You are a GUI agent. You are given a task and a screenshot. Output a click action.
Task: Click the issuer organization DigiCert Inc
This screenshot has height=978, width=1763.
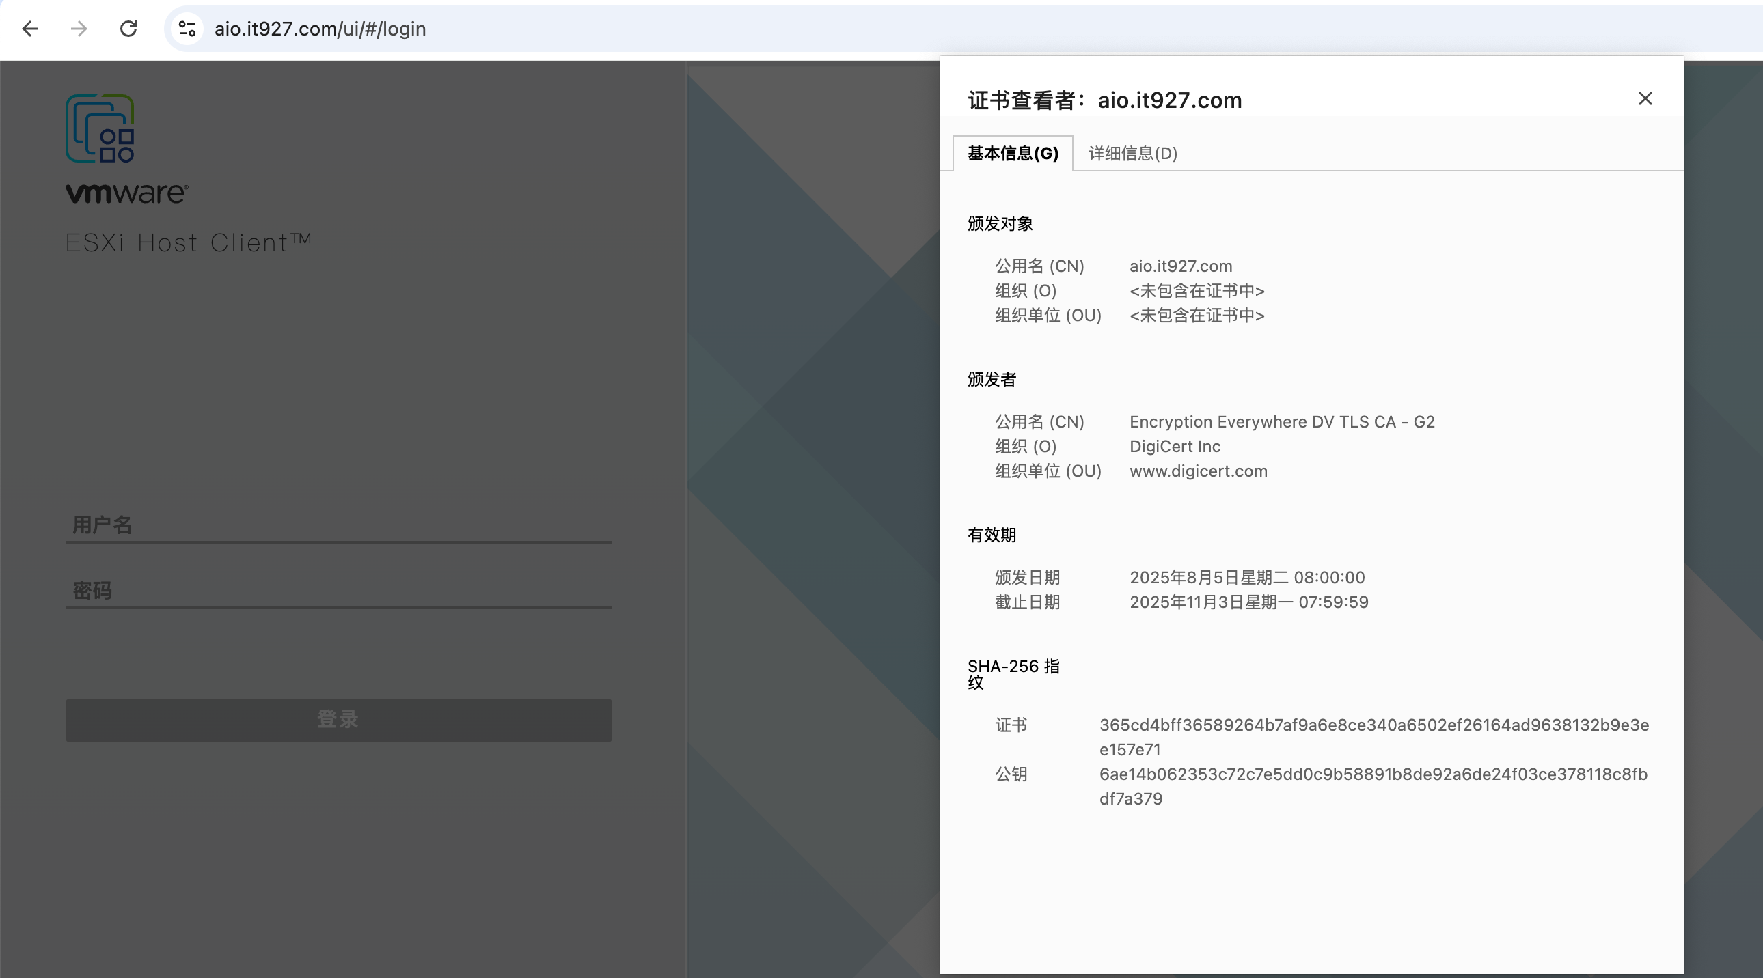tap(1175, 447)
